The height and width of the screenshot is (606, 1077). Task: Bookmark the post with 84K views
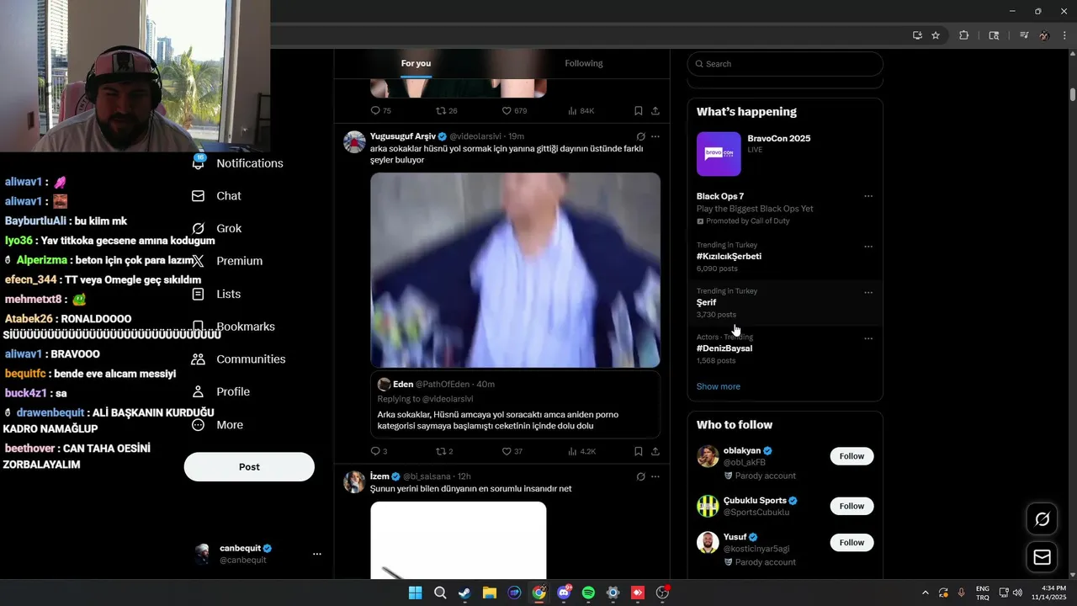click(x=639, y=110)
